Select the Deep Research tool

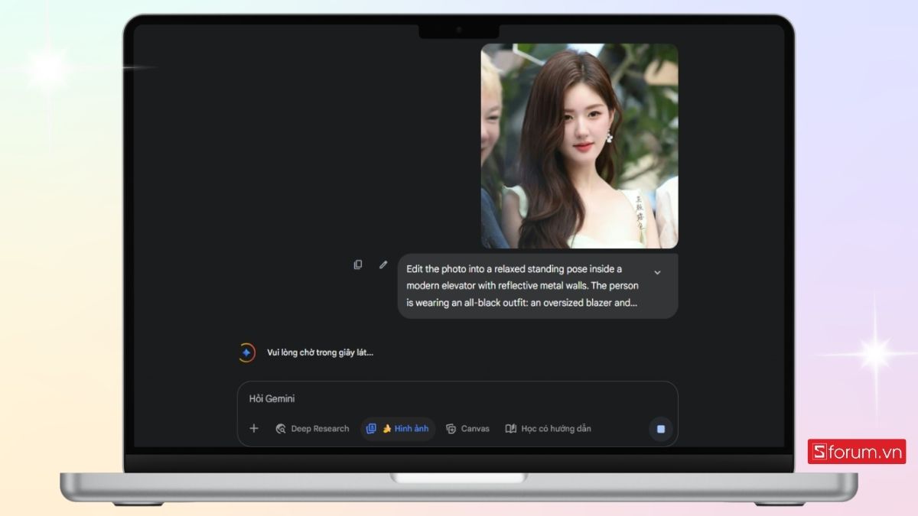point(312,429)
